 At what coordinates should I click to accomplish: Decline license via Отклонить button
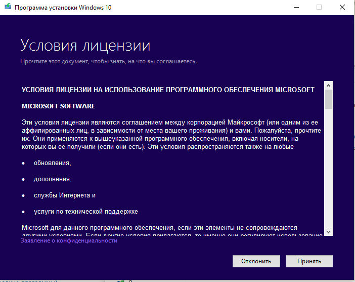pos(256,261)
